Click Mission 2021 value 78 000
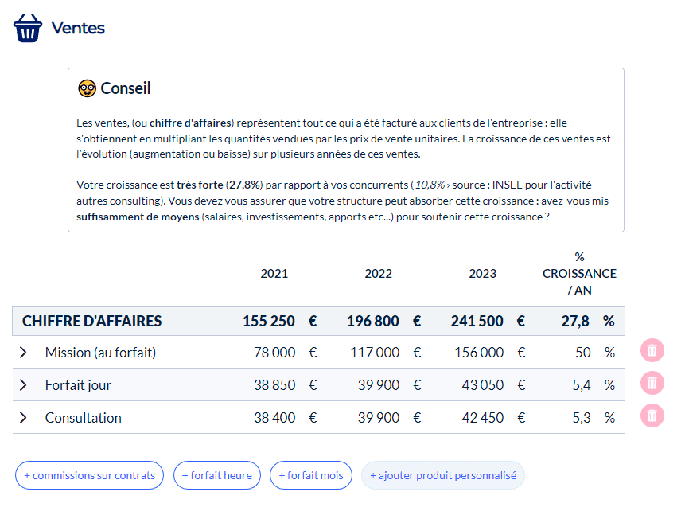685x519 pixels. [274, 353]
